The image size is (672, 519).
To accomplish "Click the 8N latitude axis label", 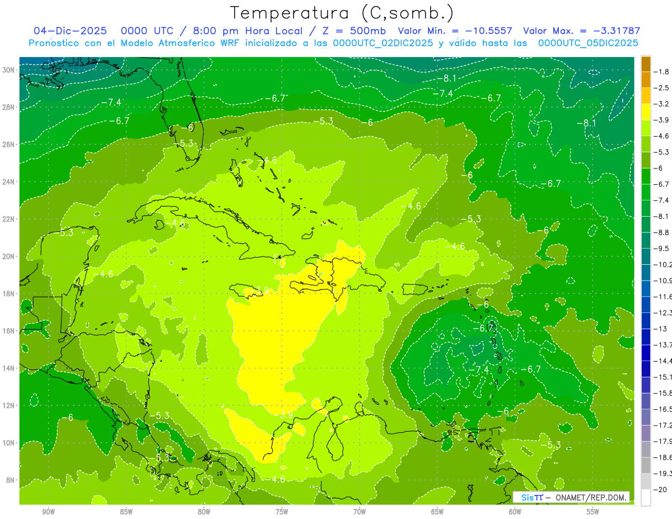I will coord(10,480).
